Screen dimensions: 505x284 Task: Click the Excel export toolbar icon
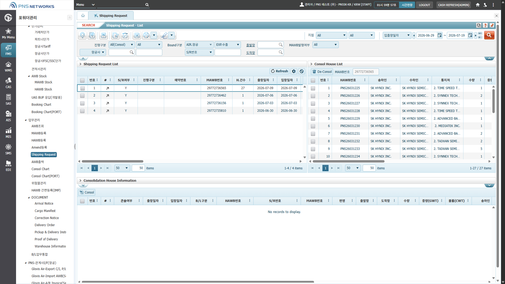tap(137, 35)
